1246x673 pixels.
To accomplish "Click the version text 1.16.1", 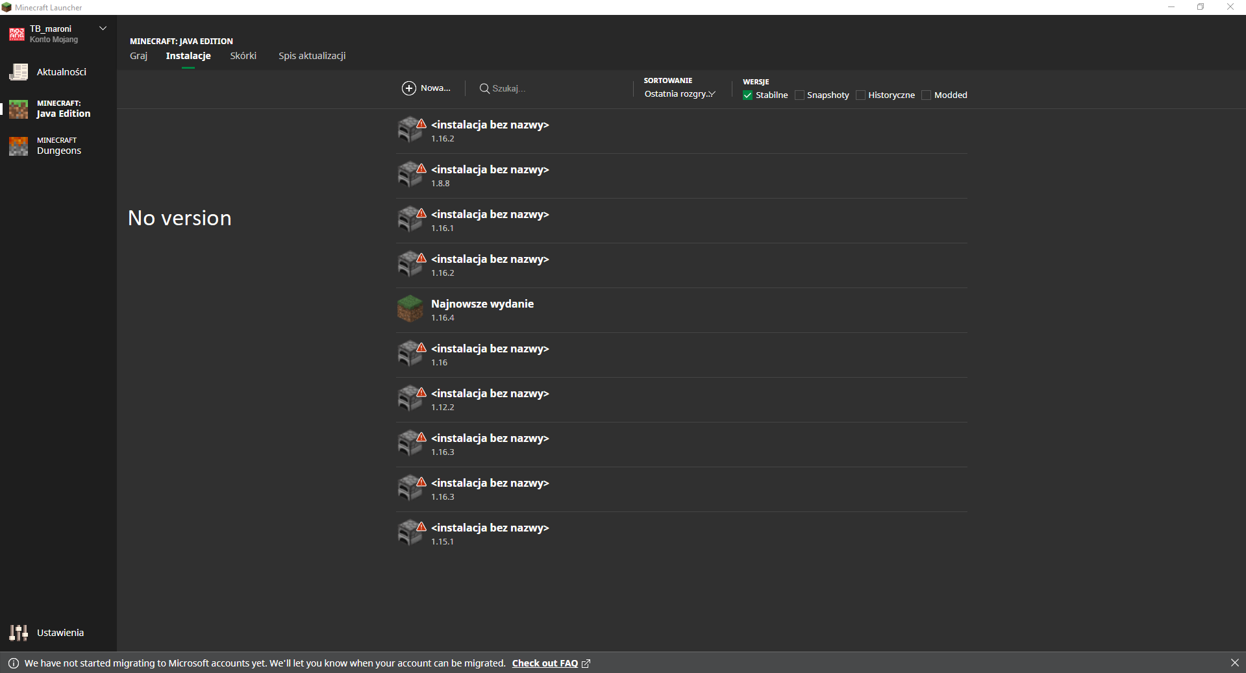I will point(442,228).
